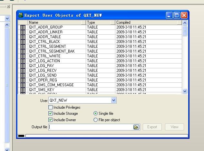Click the table icon beside QXT_ADDR_GROUP

[23, 28]
